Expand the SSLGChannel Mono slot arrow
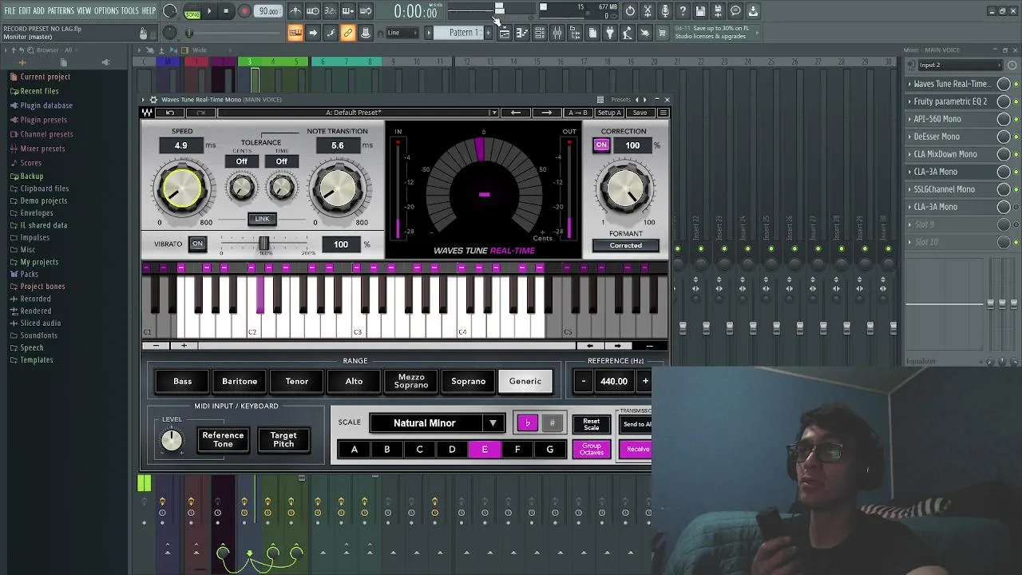 (910, 189)
